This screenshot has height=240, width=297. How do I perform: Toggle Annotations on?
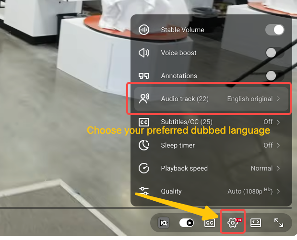coord(275,76)
